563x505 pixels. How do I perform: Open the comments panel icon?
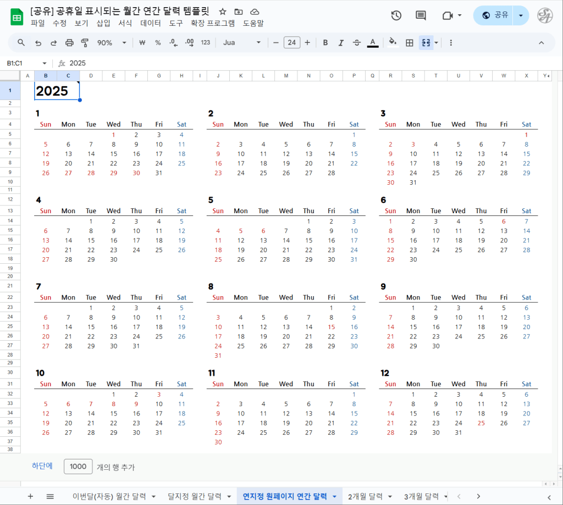(x=421, y=15)
